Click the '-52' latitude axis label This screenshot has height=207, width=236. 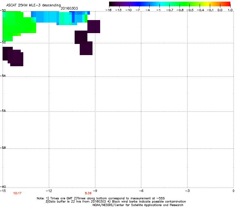[3, 42]
